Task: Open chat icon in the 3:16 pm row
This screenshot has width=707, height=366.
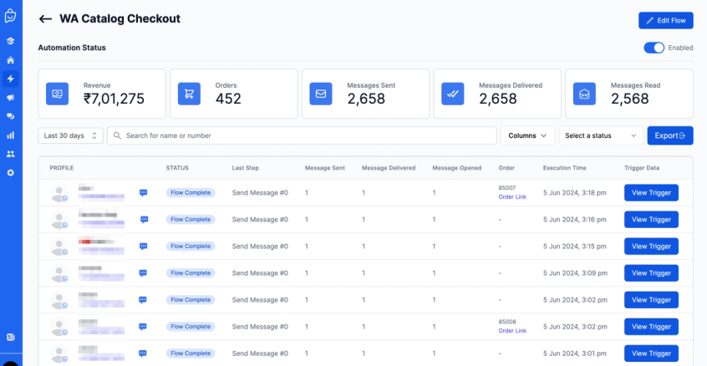Action: click(x=145, y=220)
